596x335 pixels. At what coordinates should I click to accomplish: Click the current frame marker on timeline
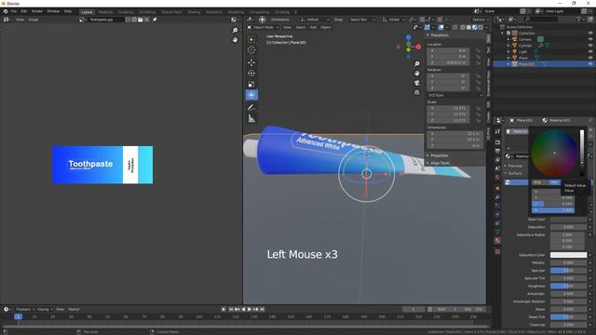pos(18,316)
